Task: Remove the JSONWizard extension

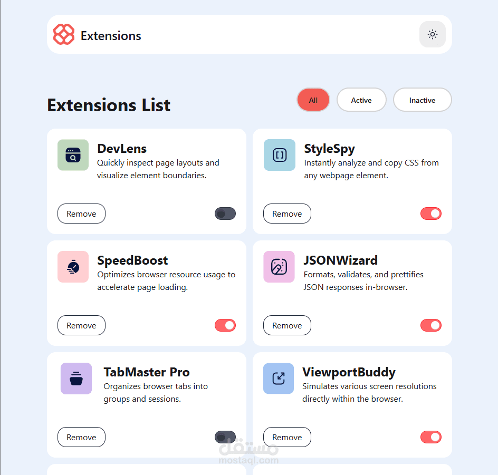Action: 287,325
